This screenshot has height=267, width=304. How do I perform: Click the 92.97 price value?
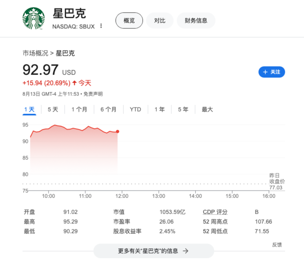tap(40, 70)
